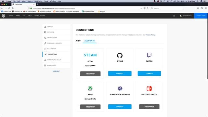Open the Bookmarks menu
This screenshot has width=208, height=117.
point(38,1)
